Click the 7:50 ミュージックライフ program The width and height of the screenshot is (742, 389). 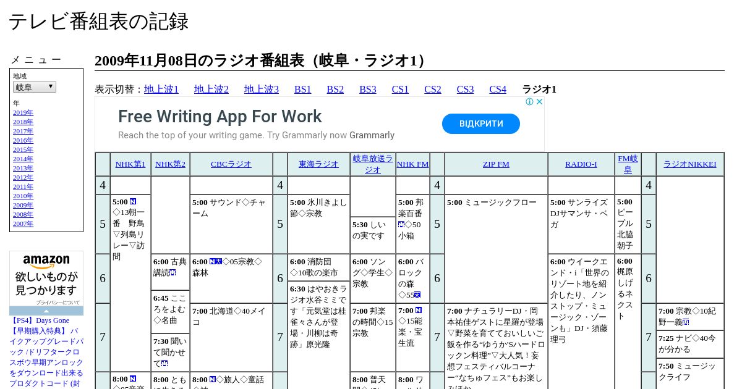[x=690, y=374]
